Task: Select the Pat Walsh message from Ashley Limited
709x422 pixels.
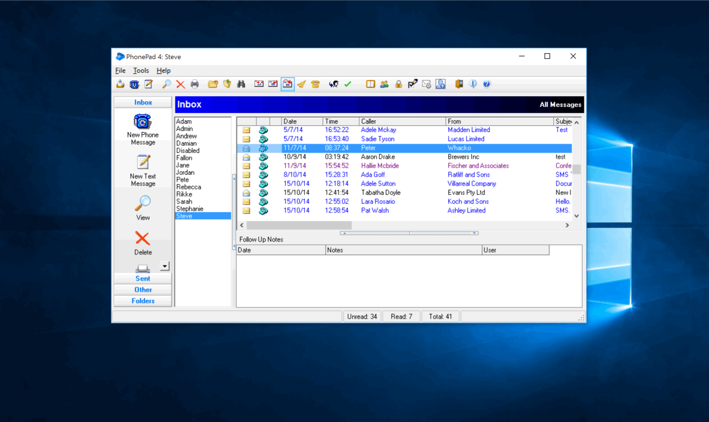Action: (405, 211)
